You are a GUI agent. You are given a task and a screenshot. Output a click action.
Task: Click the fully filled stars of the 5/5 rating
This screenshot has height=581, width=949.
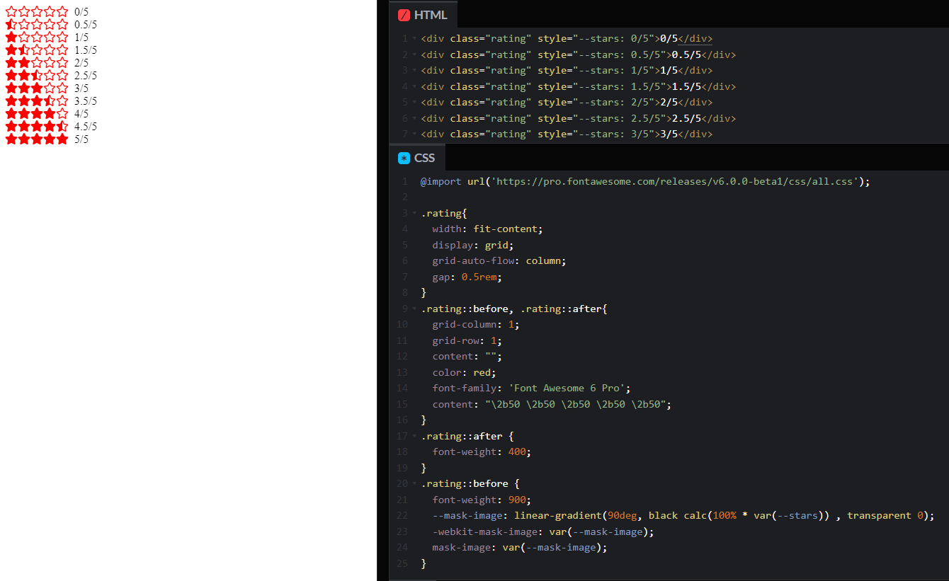(x=37, y=139)
